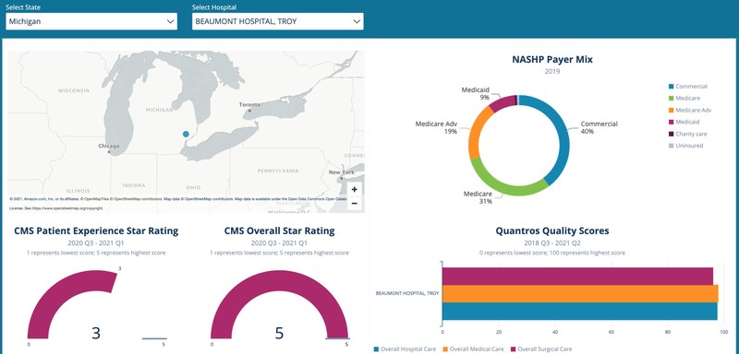739x354 pixels.
Task: Toggle the Medicaid legend entry in Payer Mix
Action: click(x=684, y=122)
